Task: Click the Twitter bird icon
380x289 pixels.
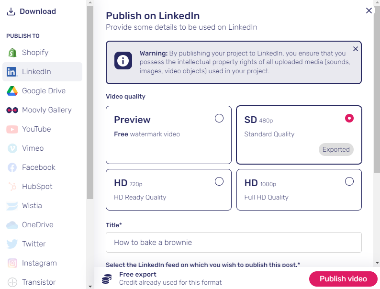Action: pyautogui.click(x=12, y=244)
